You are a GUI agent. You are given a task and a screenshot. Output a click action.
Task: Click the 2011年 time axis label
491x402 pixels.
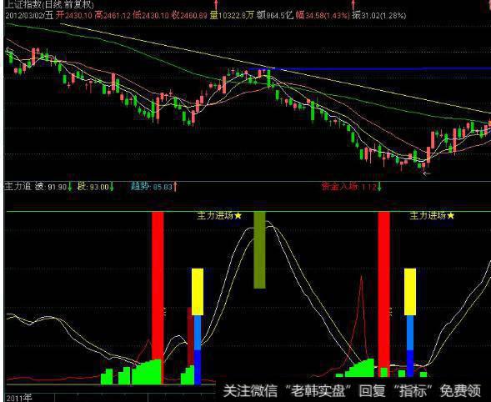point(19,398)
